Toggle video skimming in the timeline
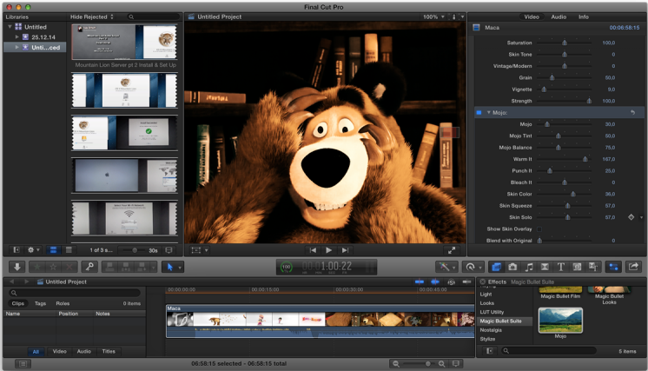This screenshot has height=371, width=648. (x=419, y=282)
